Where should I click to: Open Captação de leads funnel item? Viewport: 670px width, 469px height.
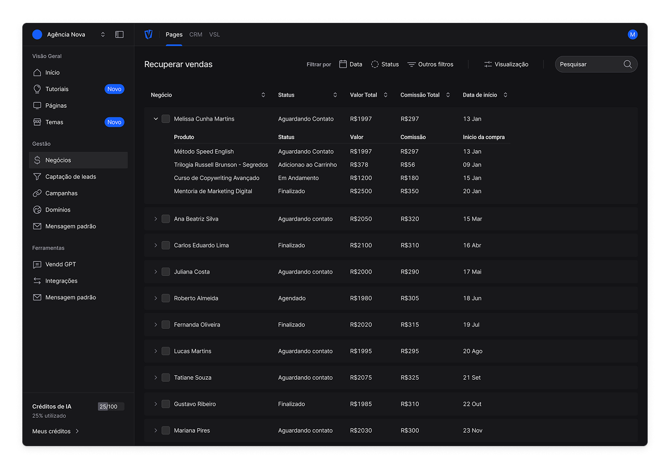click(x=70, y=177)
